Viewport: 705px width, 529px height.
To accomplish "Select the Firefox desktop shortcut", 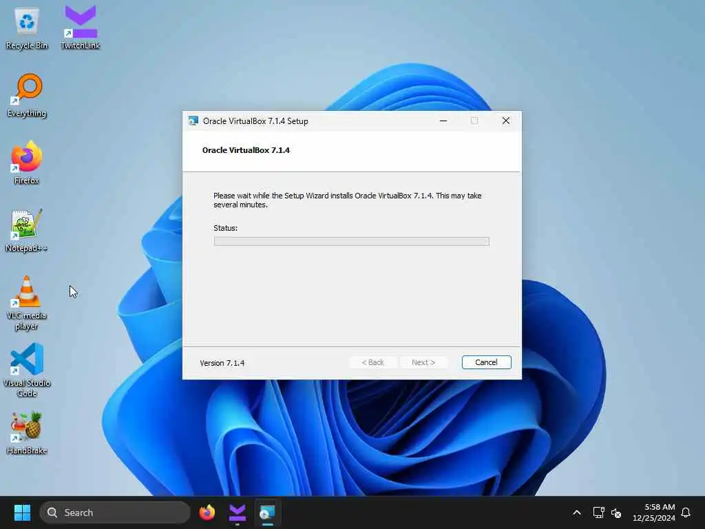I will [x=27, y=163].
